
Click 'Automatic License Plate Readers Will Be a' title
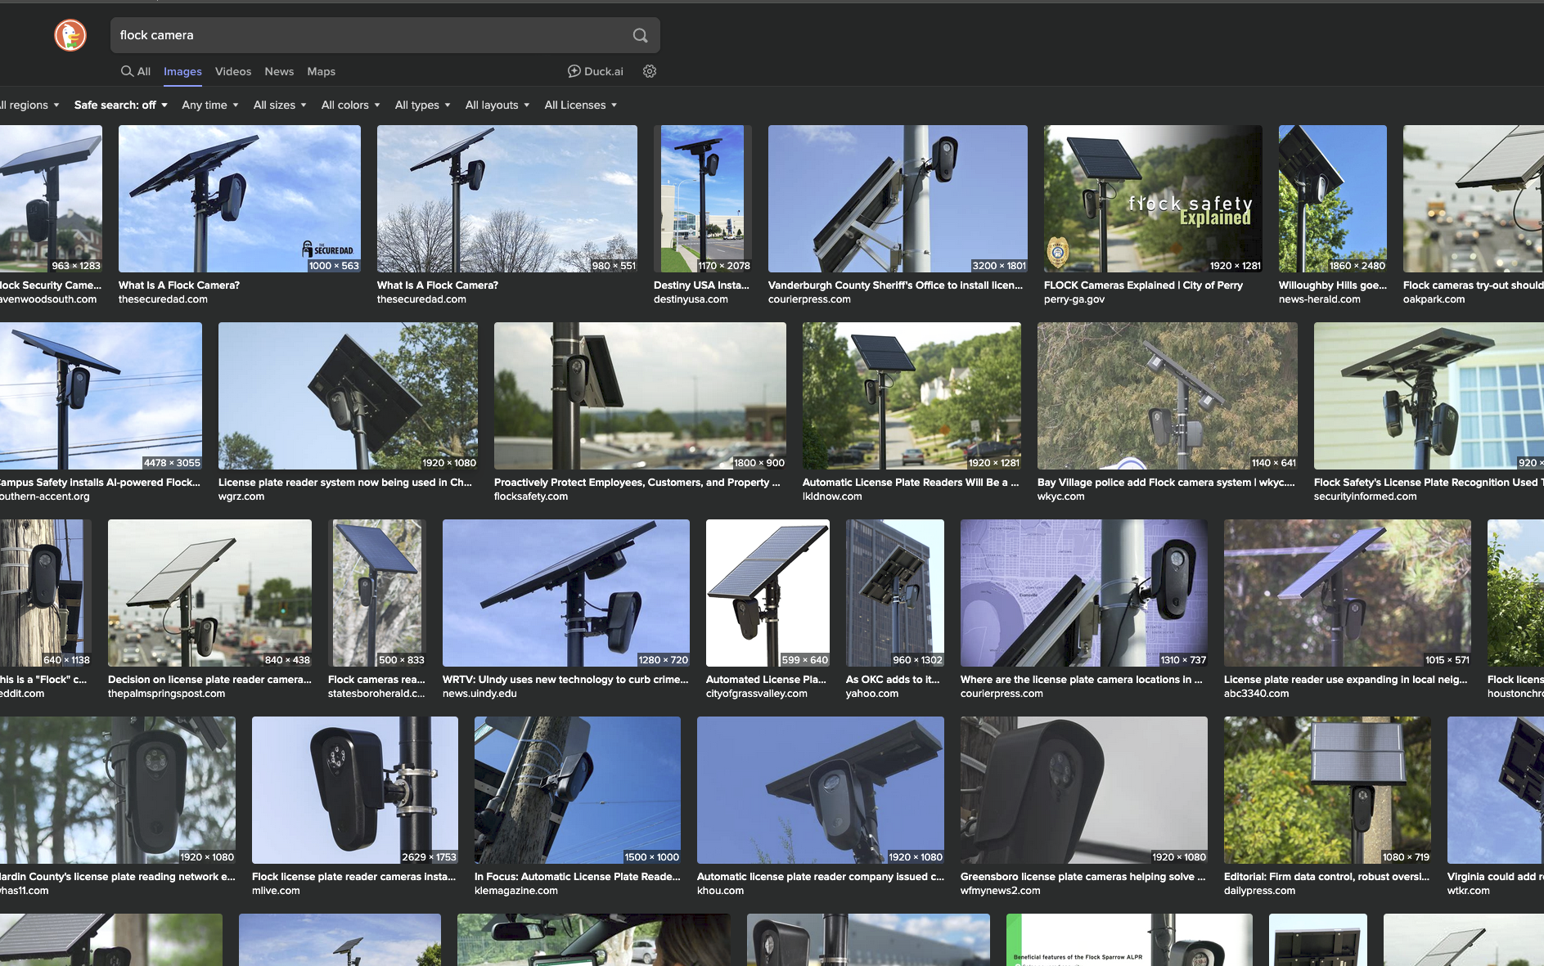[911, 483]
